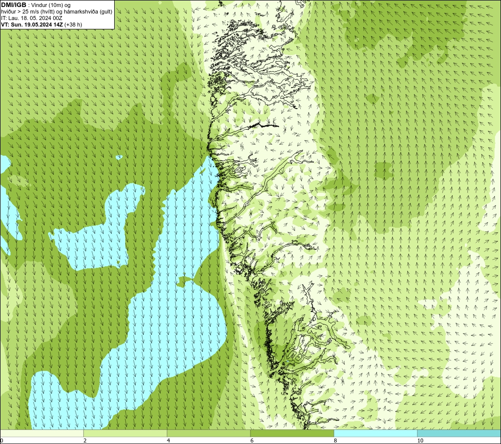Click the 'IT: Lau. 18. 05. 2024 00Z' line
Image resolution: width=501 pixels, height=444 pixels.
point(32,18)
